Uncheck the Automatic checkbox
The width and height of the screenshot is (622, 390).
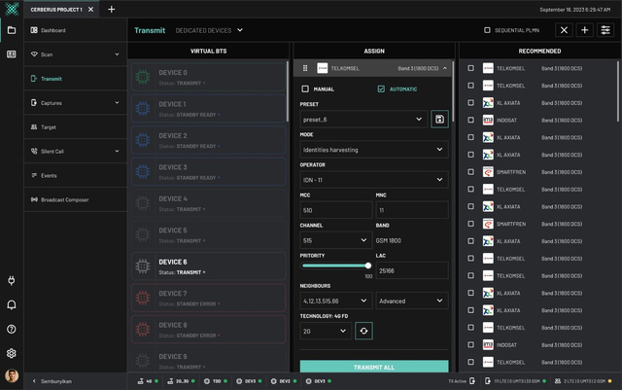[381, 89]
